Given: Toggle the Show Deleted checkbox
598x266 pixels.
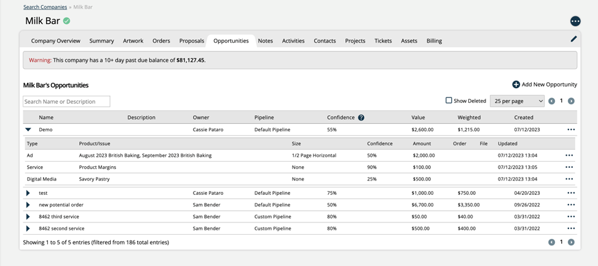Looking at the screenshot, I should tap(449, 101).
